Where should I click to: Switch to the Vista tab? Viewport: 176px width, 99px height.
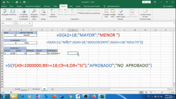pyautogui.click(x=71, y=6)
